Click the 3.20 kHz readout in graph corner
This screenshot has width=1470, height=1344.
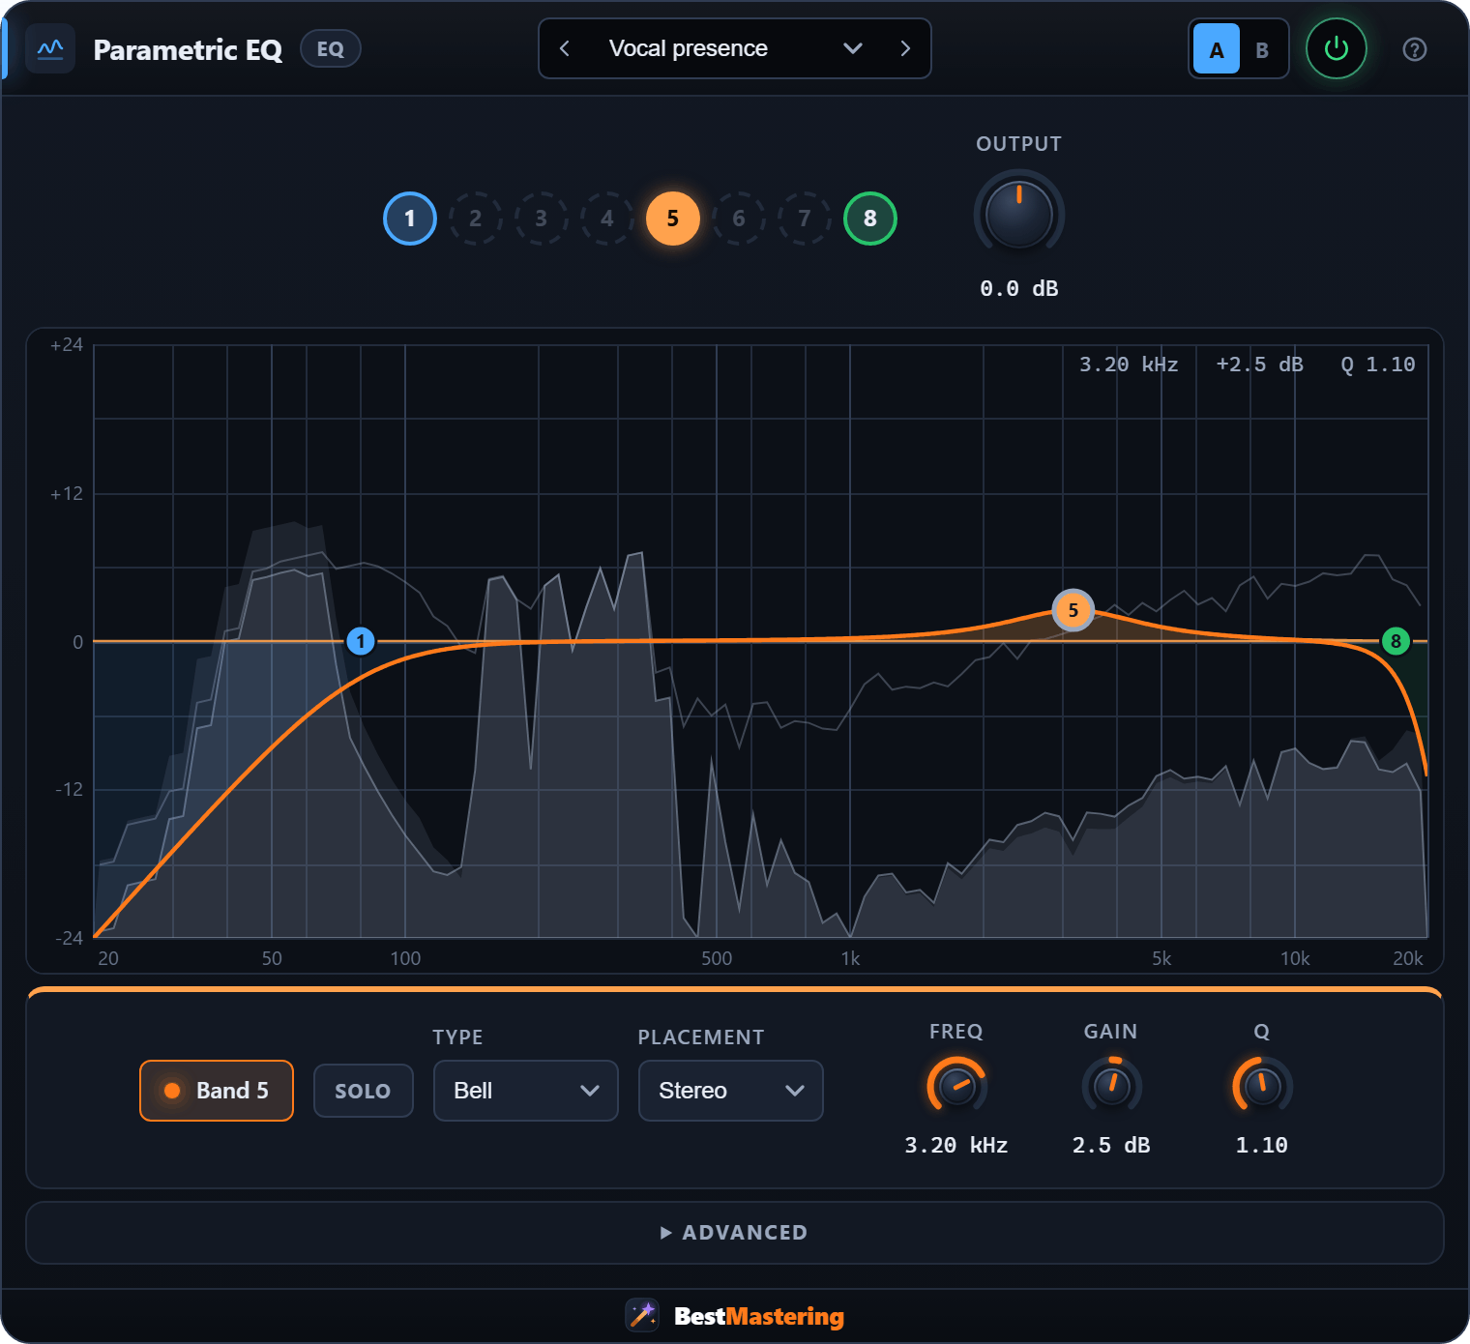pyautogui.click(x=1129, y=365)
